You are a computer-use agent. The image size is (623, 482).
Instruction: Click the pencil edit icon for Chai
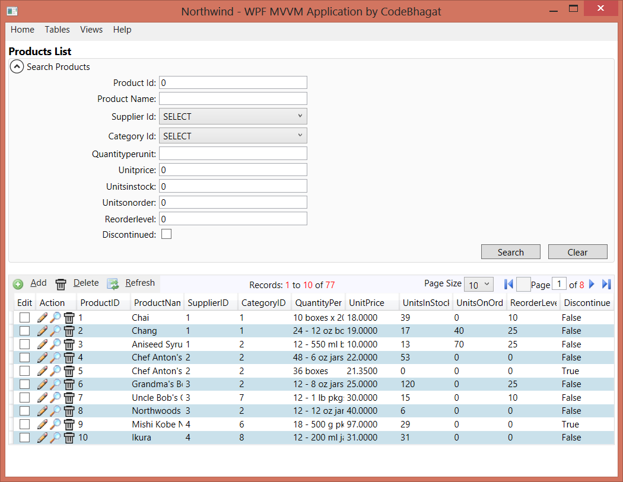point(42,318)
